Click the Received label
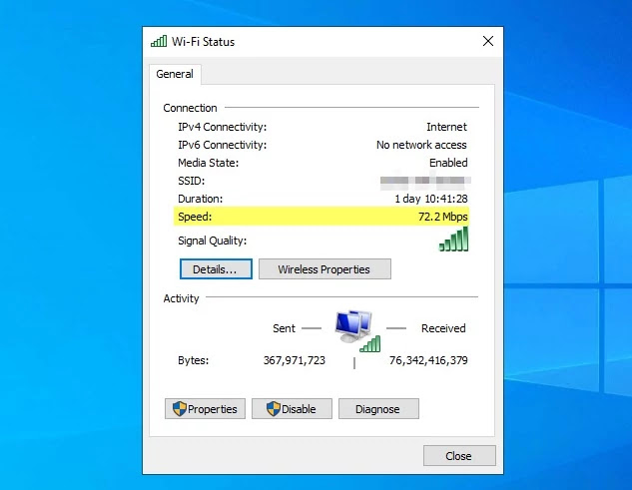 [443, 328]
